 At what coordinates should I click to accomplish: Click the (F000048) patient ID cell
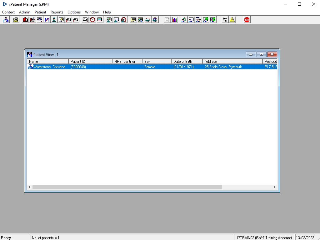pyautogui.click(x=78, y=67)
